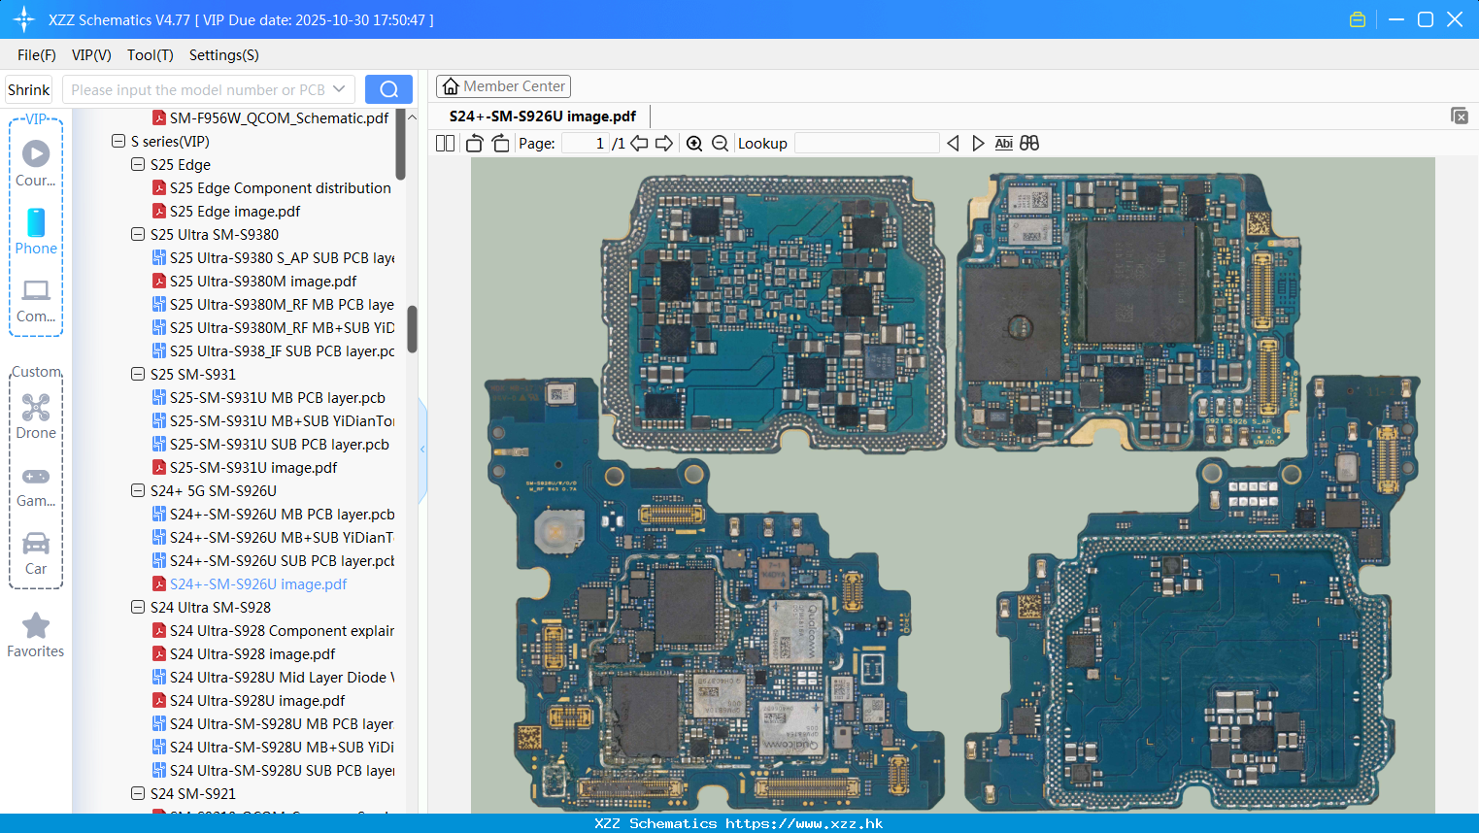Select the S24+-SM-S926U image.pdf tab
Viewport: 1479px width, 833px height.
542,117
